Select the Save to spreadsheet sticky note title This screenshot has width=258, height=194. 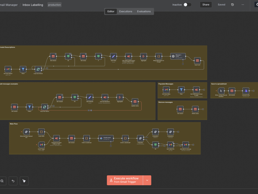tap(219, 84)
